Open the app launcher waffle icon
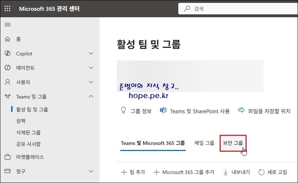The height and width of the screenshot is (183, 298). coord(8,9)
